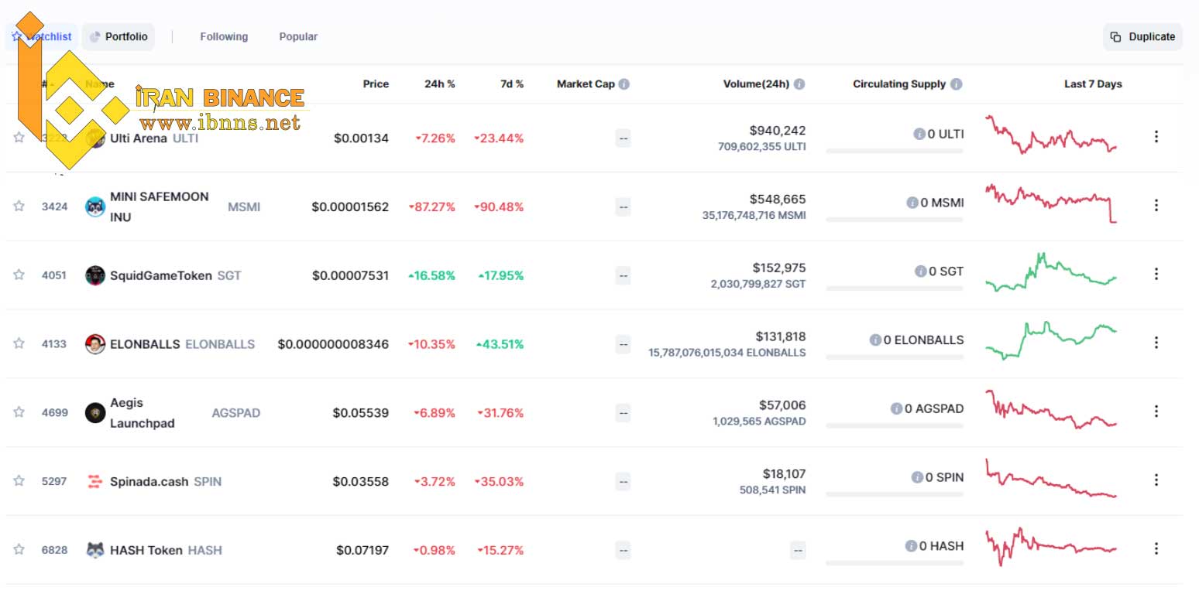Click Ulti Arena 7-day sparkline chart
Screen dimensions: 1199x594
1051,135
